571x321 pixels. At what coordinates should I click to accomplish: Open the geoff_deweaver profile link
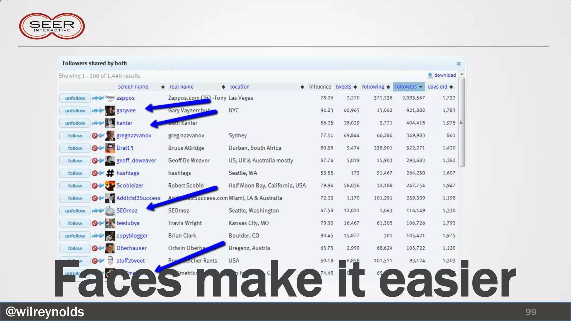pyautogui.click(x=136, y=160)
